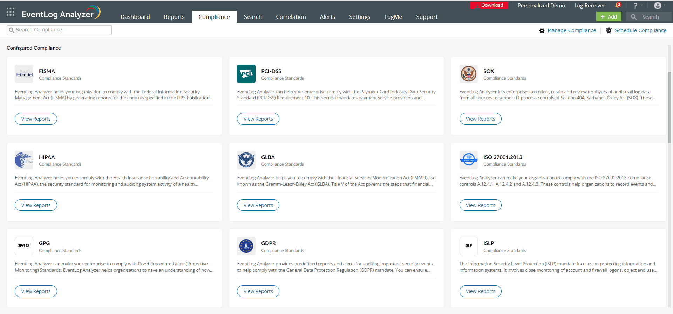Focus the top-right Search field
The height and width of the screenshot is (314, 673).
pyautogui.click(x=648, y=17)
